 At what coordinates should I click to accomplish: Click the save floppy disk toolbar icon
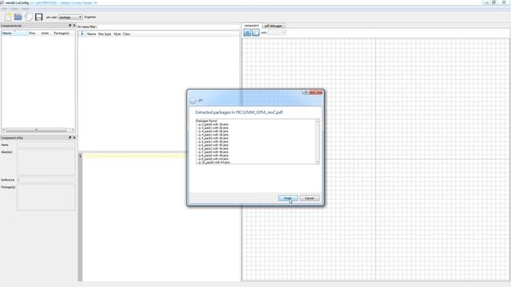pos(39,17)
